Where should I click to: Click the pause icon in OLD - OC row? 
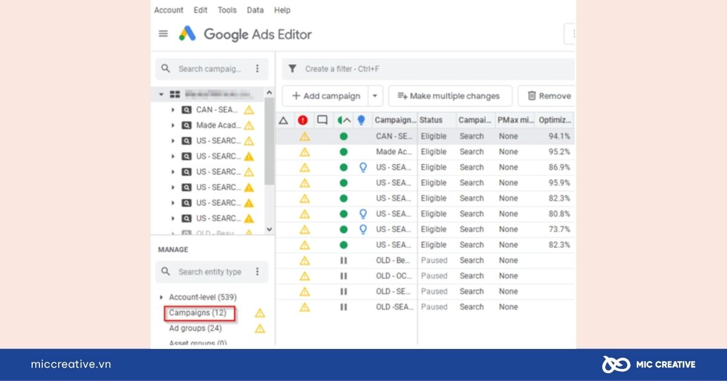344,276
